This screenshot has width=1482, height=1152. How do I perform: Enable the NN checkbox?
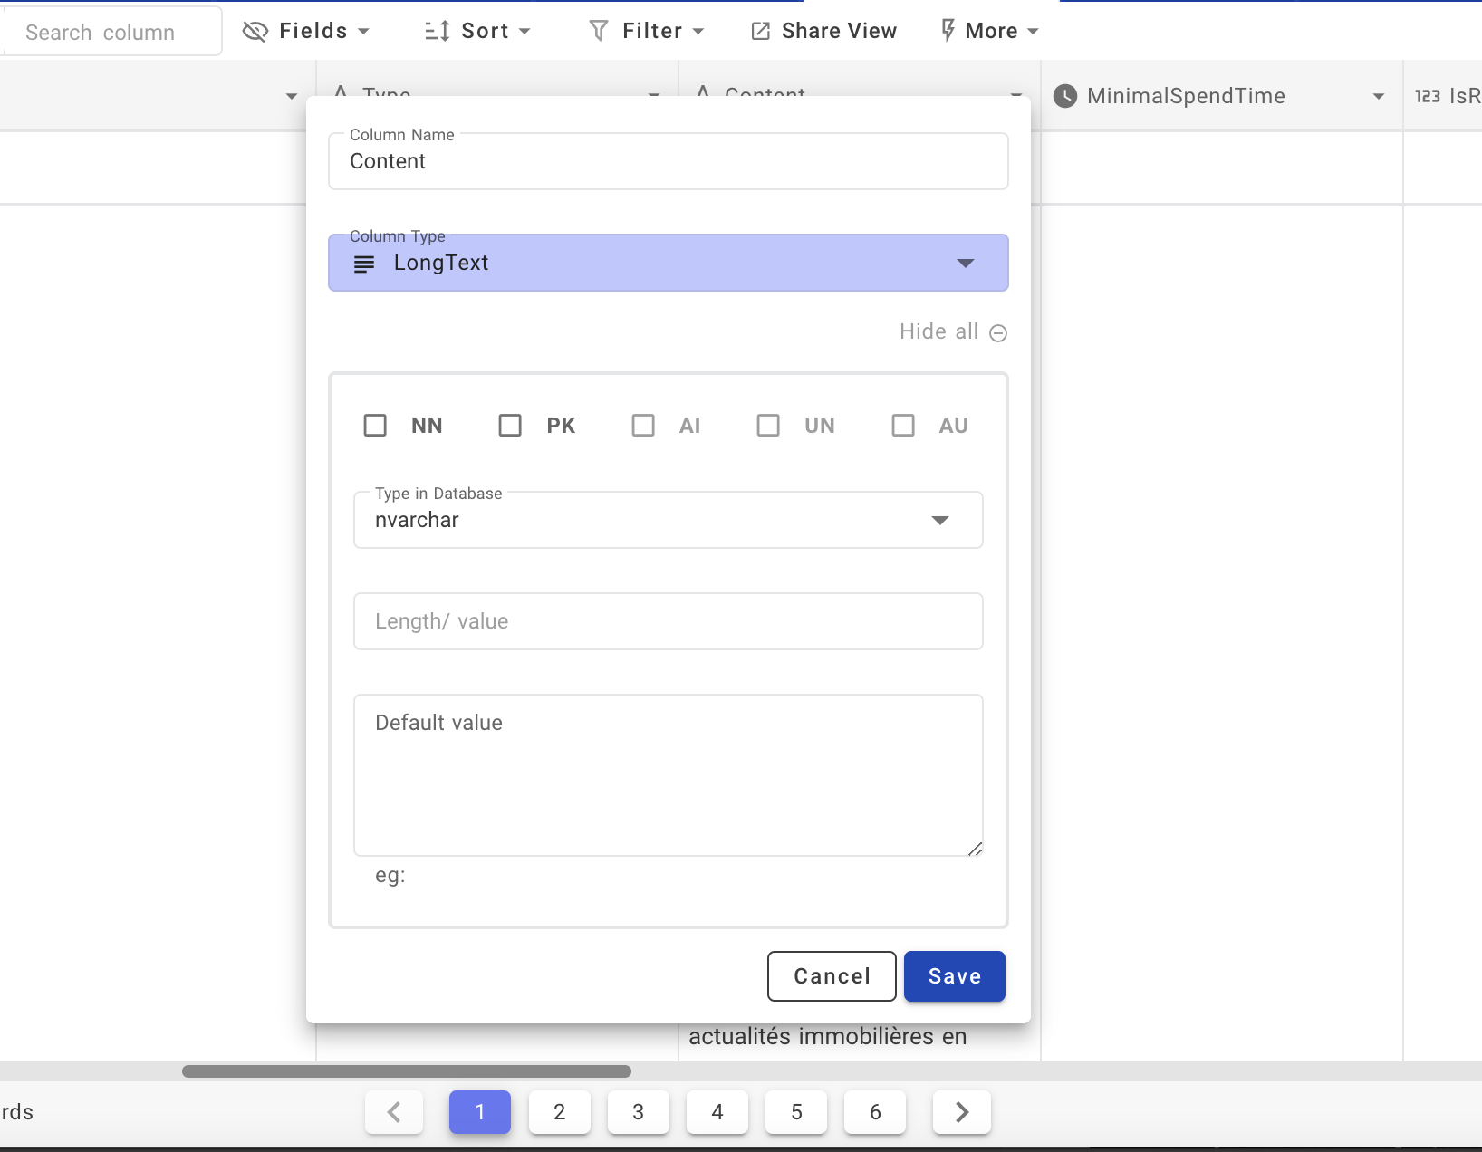point(375,425)
